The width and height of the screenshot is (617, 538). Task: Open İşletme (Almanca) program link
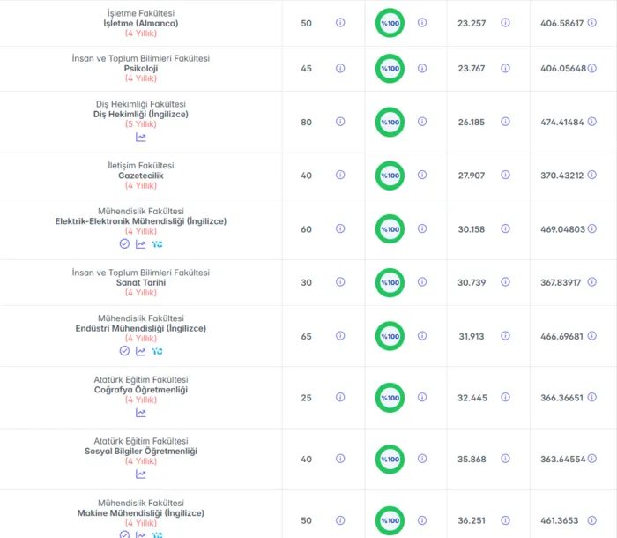coord(141,23)
